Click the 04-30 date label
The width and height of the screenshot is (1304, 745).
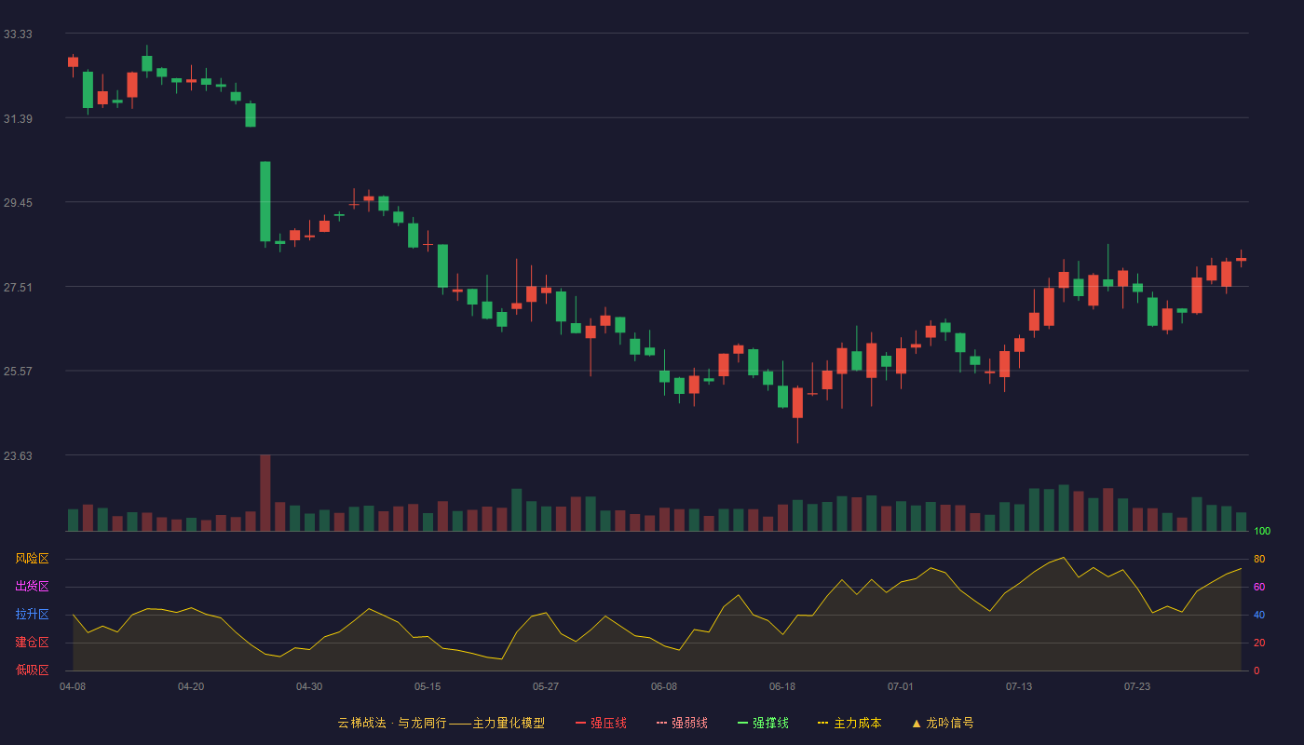click(309, 686)
